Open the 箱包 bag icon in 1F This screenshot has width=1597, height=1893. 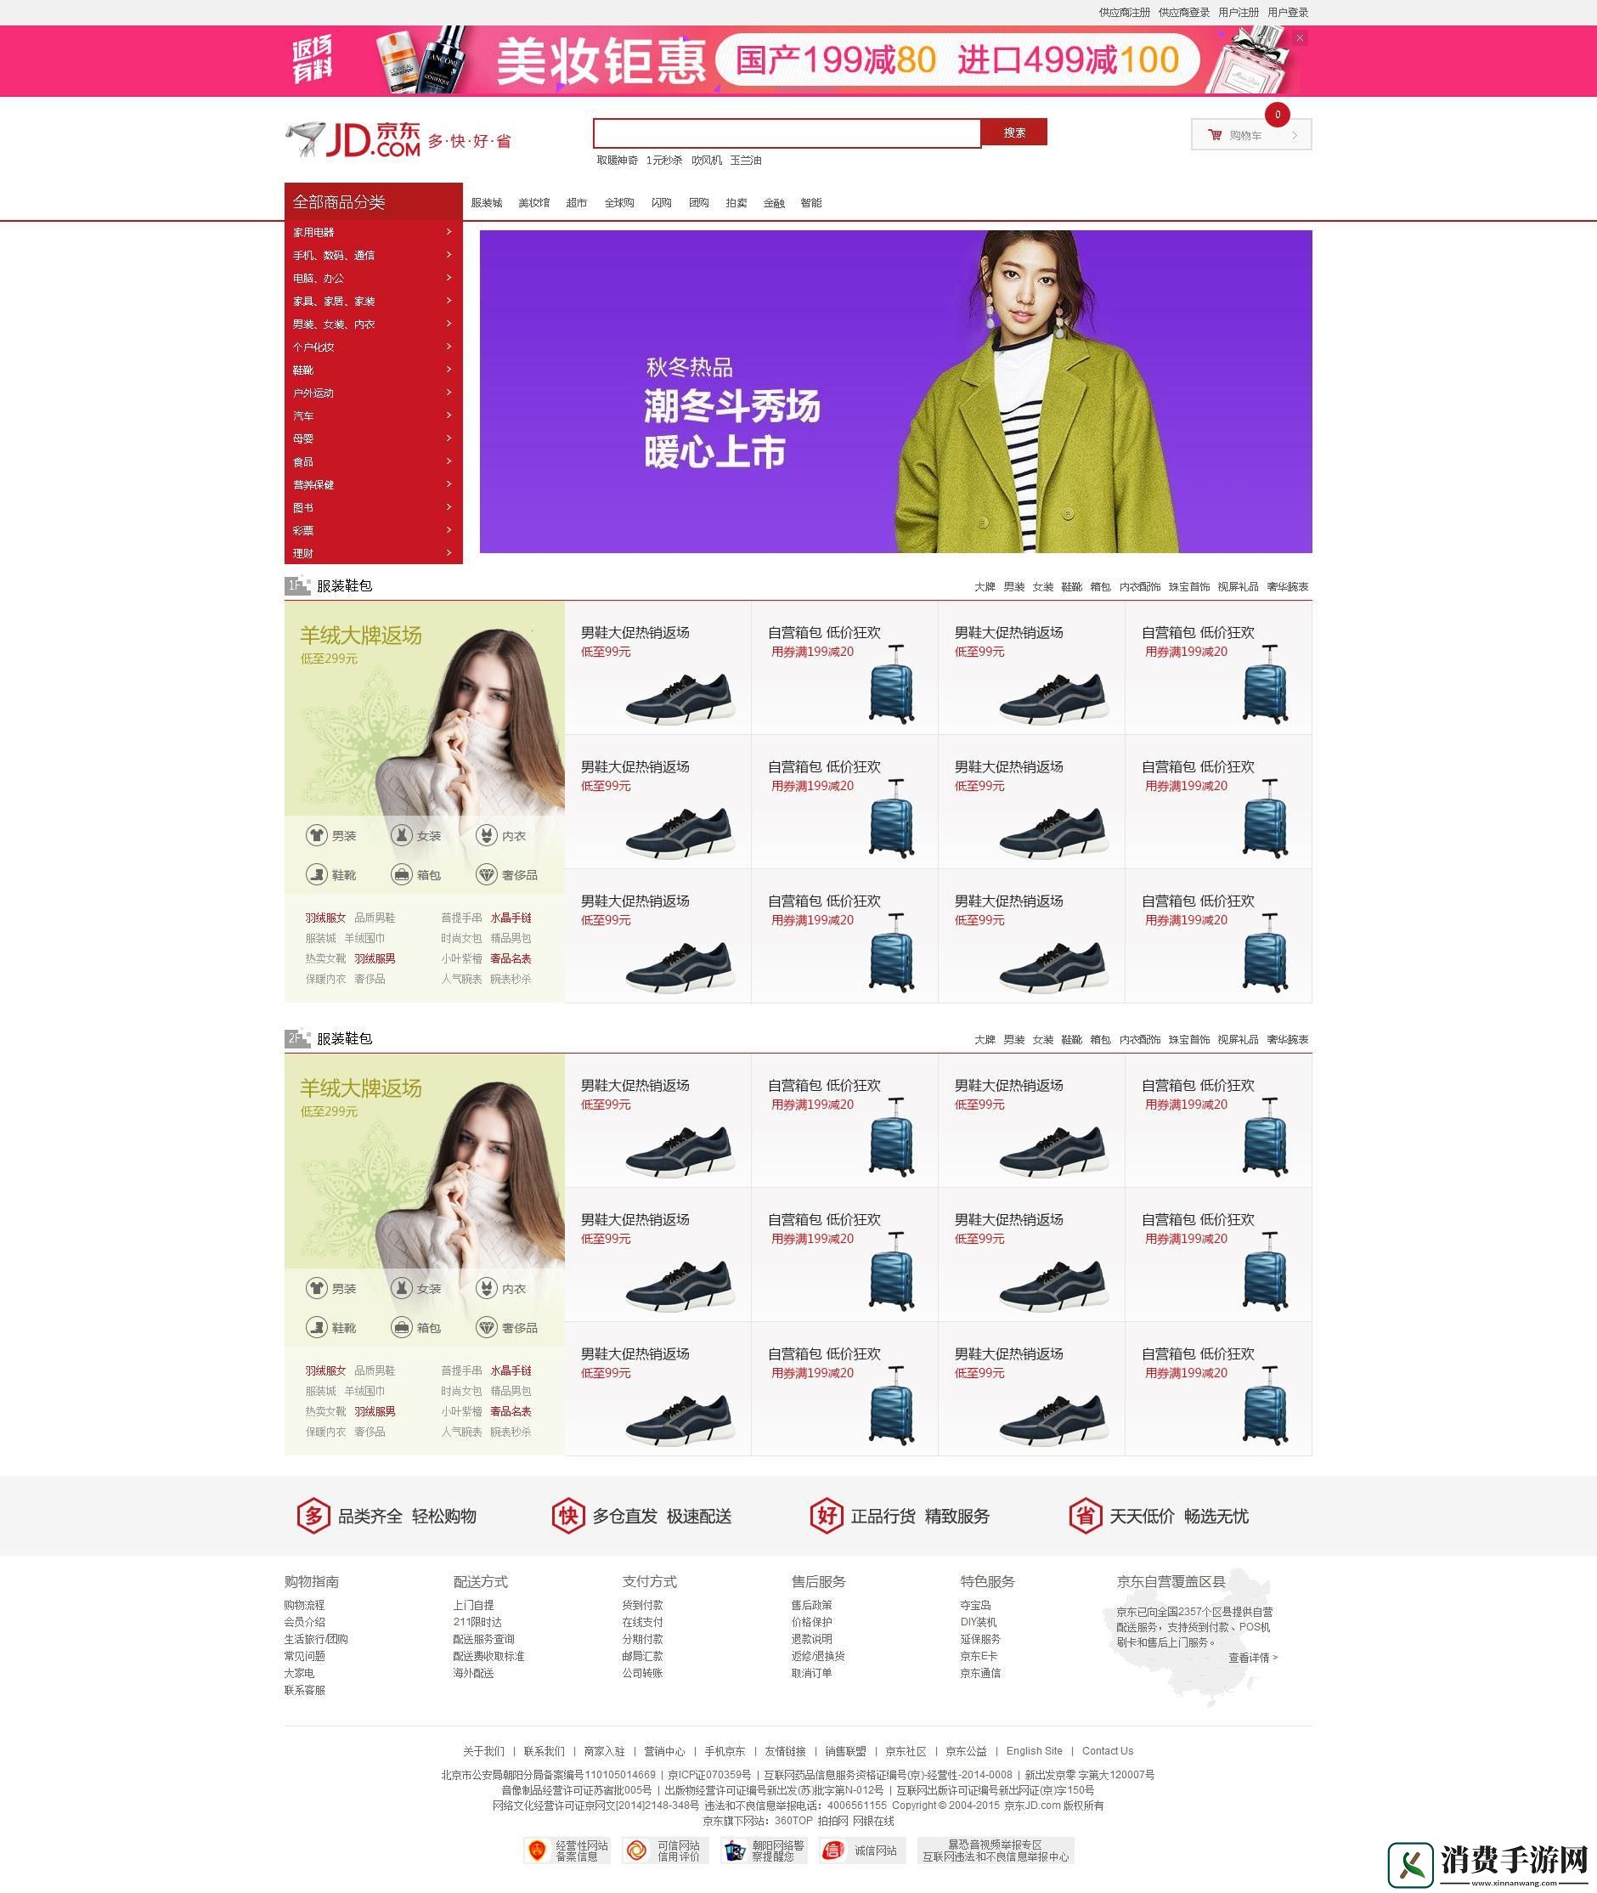[x=401, y=874]
